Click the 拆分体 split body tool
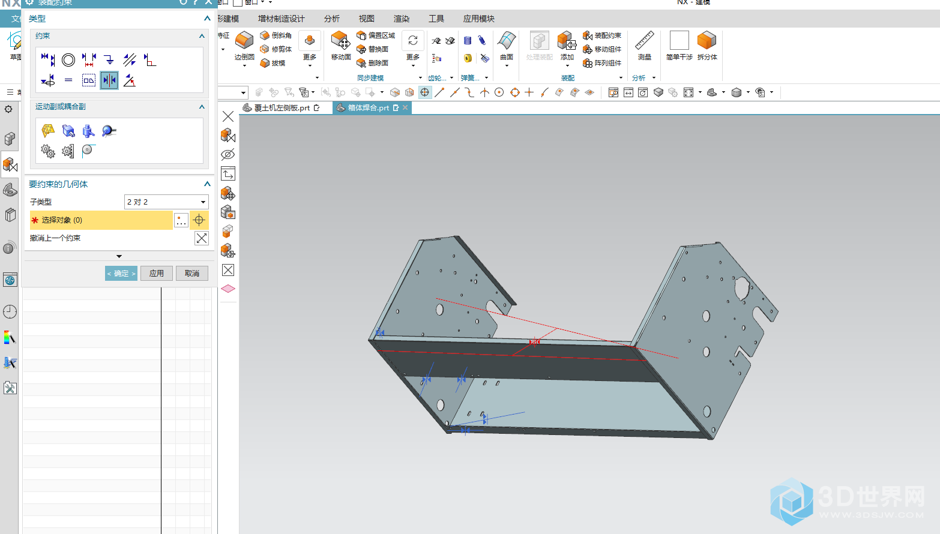This screenshot has height=534, width=940. (707, 46)
